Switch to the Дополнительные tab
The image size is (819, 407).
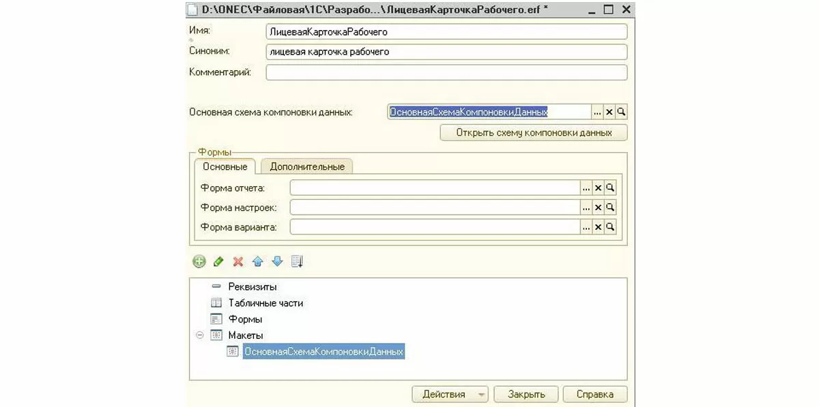click(307, 166)
